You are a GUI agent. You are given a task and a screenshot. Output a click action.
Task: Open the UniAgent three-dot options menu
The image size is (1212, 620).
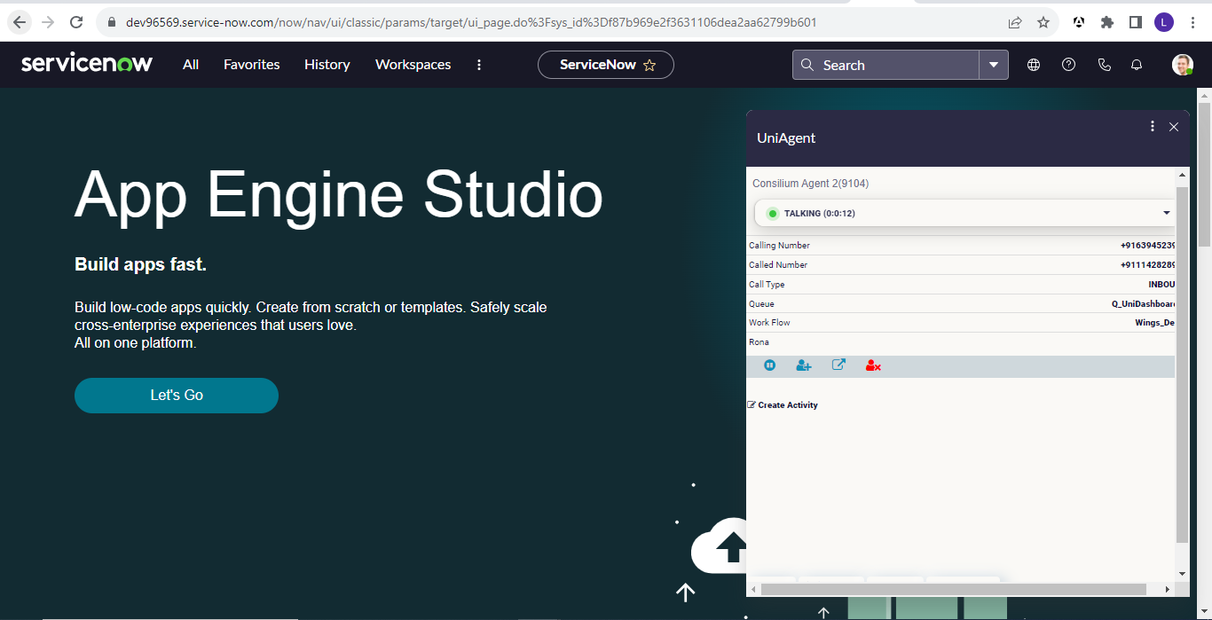[x=1153, y=127]
